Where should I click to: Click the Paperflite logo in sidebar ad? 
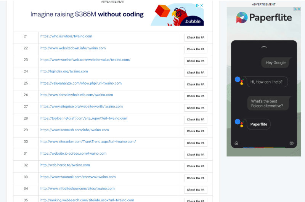click(x=264, y=18)
